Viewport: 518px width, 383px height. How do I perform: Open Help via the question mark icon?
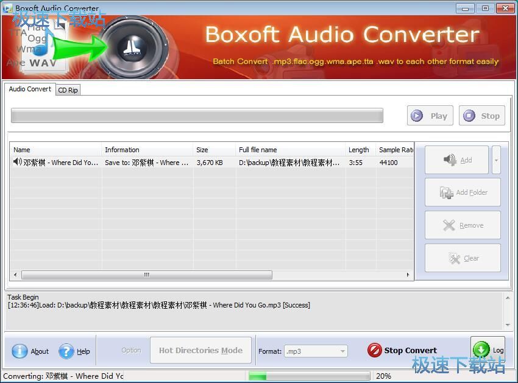(x=66, y=351)
